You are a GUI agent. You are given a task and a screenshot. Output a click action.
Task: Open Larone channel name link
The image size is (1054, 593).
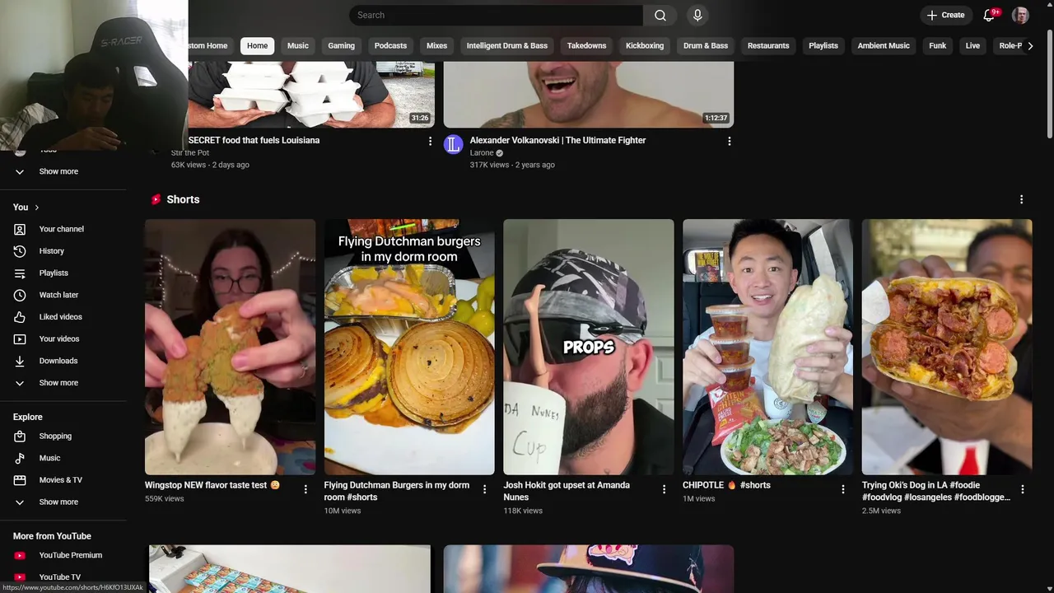[x=482, y=152]
